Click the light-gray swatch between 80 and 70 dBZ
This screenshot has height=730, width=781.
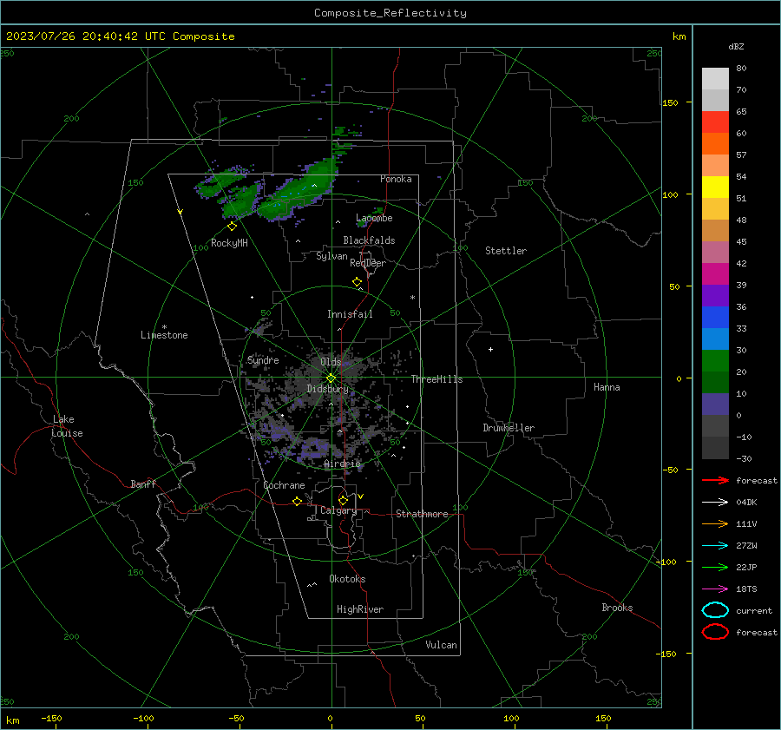point(715,78)
